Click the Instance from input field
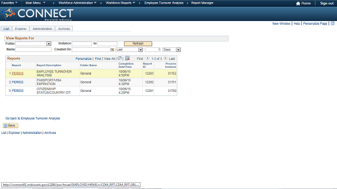 [82, 44]
